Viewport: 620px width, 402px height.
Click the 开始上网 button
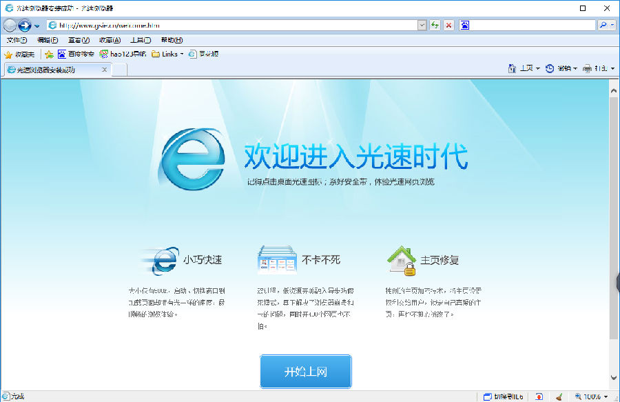306,372
